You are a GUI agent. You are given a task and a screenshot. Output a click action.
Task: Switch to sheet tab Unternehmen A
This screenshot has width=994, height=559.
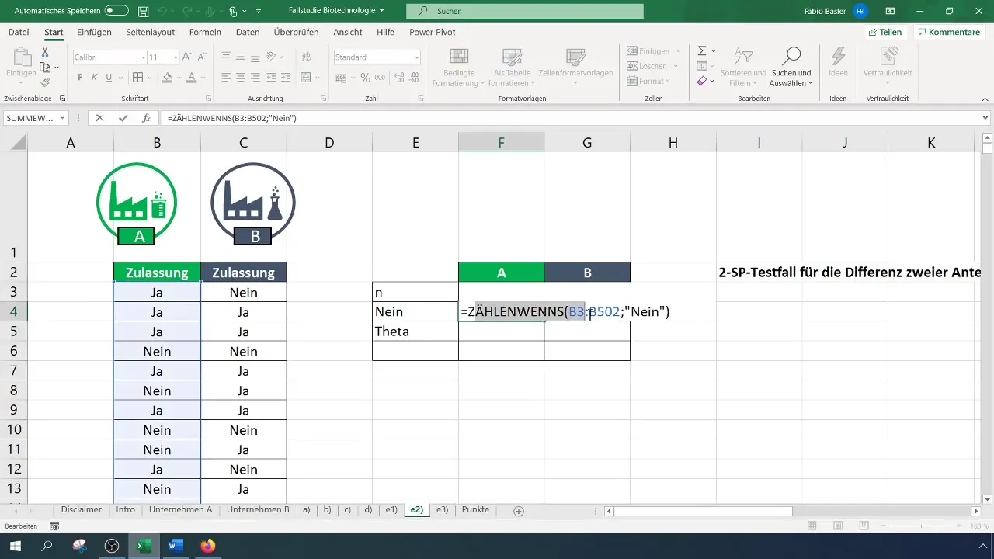pyautogui.click(x=181, y=510)
